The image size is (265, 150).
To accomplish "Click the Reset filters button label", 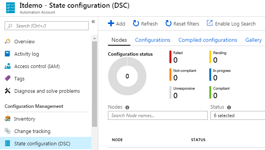I will pos(186,24).
